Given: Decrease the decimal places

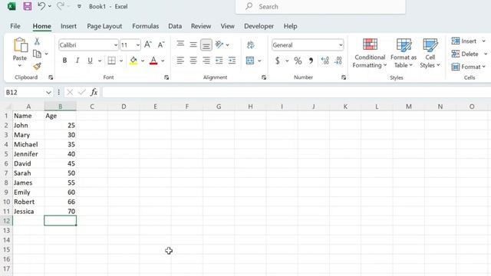Looking at the screenshot, I should pos(338,61).
